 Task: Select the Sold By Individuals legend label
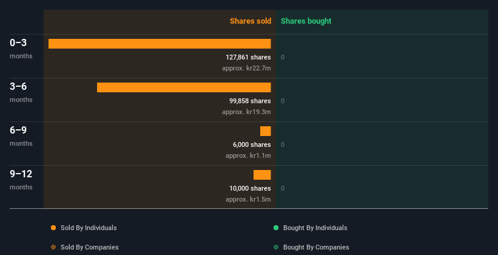(89, 228)
